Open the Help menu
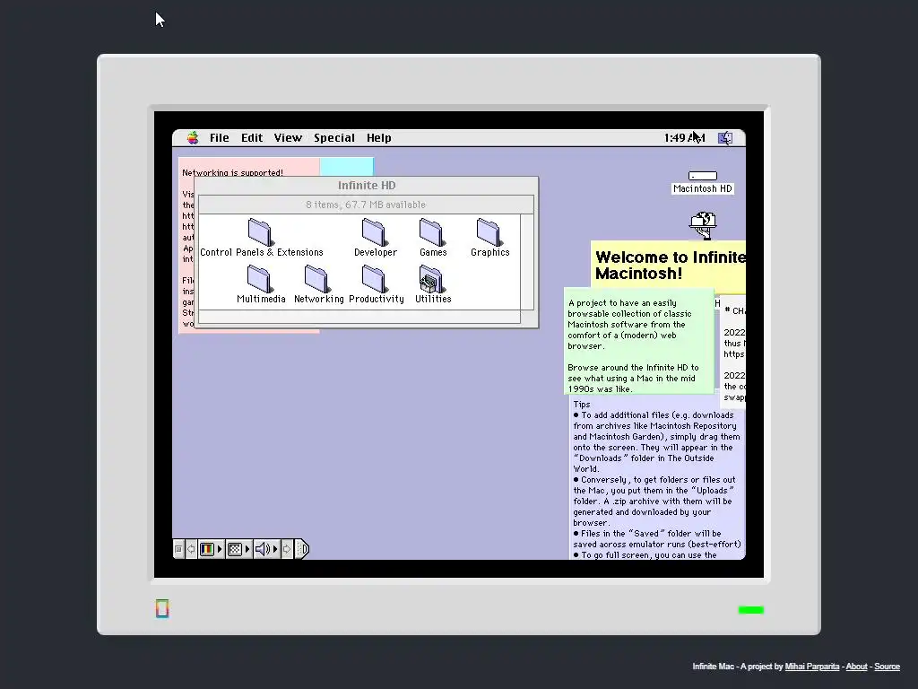 click(x=379, y=137)
